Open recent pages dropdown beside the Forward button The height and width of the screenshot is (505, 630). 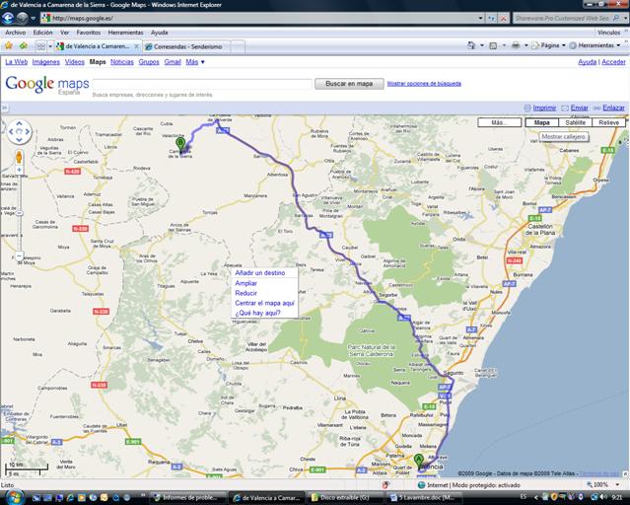[x=33, y=19]
